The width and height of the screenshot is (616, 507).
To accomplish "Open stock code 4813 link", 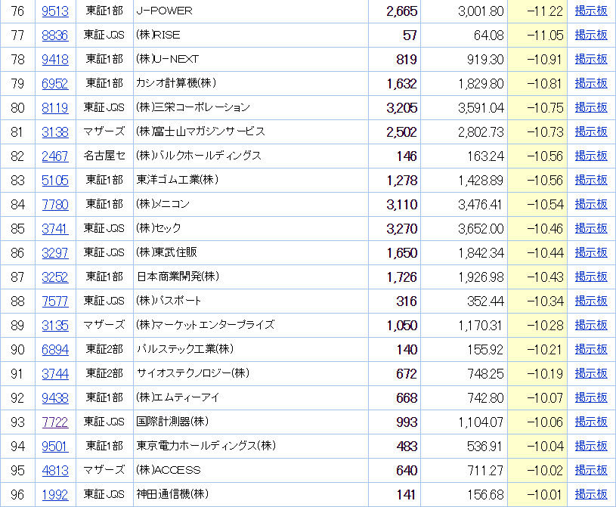I will coord(55,471).
